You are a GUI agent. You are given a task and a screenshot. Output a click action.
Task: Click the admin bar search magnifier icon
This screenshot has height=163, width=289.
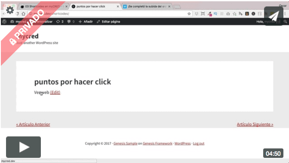(285, 21)
